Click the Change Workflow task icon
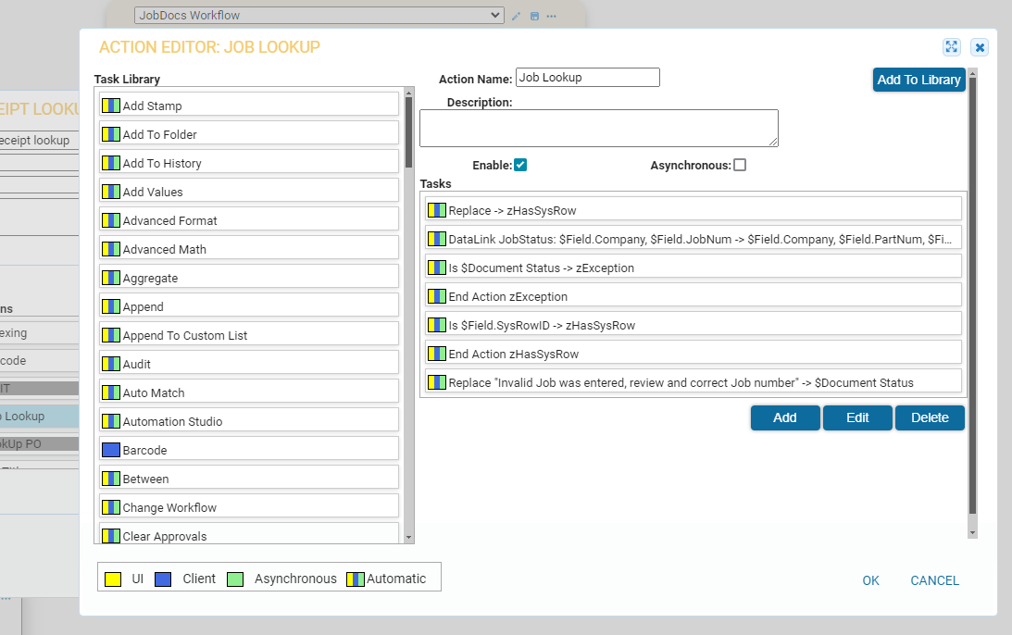The width and height of the screenshot is (1012, 635). click(x=111, y=507)
